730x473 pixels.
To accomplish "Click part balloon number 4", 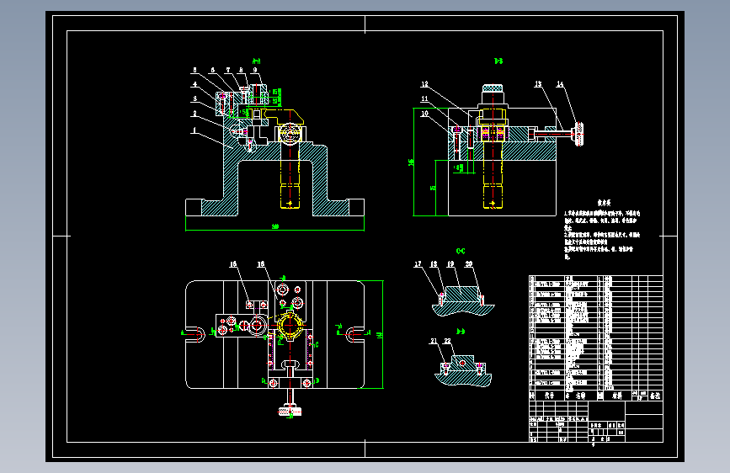I will click(194, 84).
